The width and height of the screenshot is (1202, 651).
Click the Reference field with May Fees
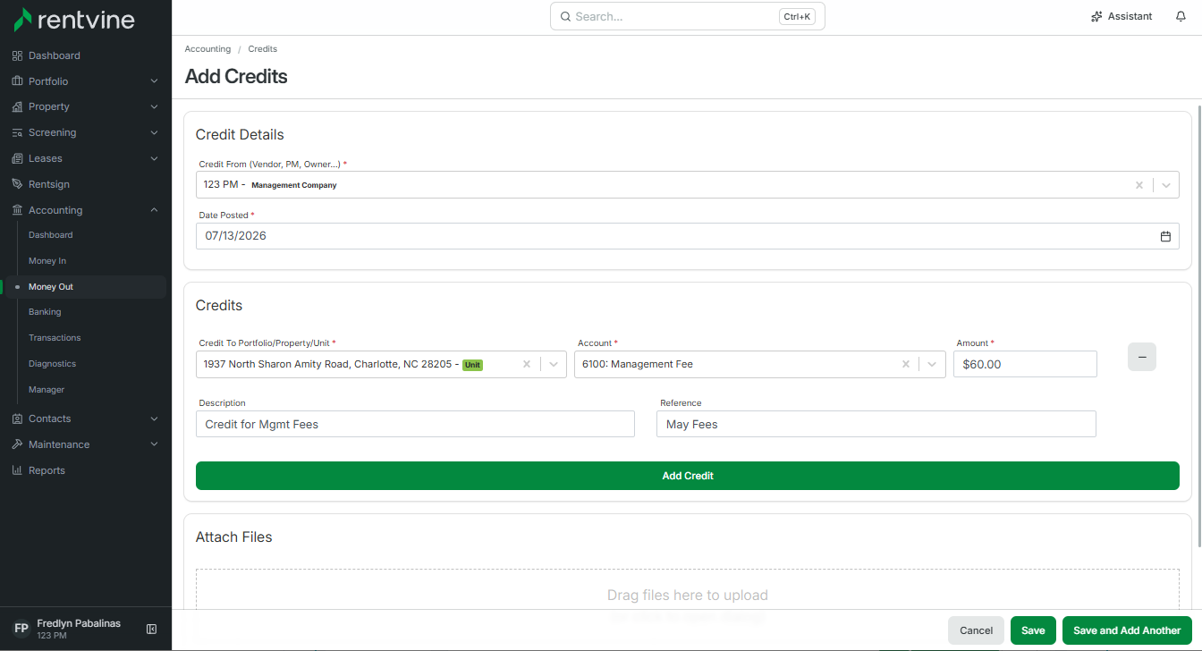876,424
